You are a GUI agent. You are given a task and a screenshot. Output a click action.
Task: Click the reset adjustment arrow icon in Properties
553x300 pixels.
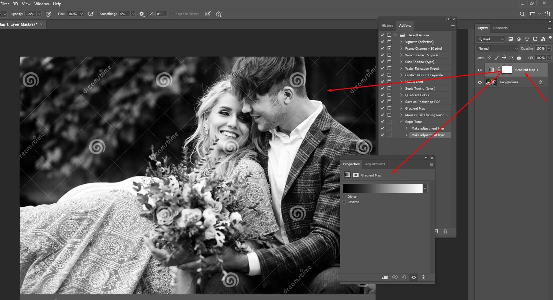pyautogui.click(x=405, y=277)
